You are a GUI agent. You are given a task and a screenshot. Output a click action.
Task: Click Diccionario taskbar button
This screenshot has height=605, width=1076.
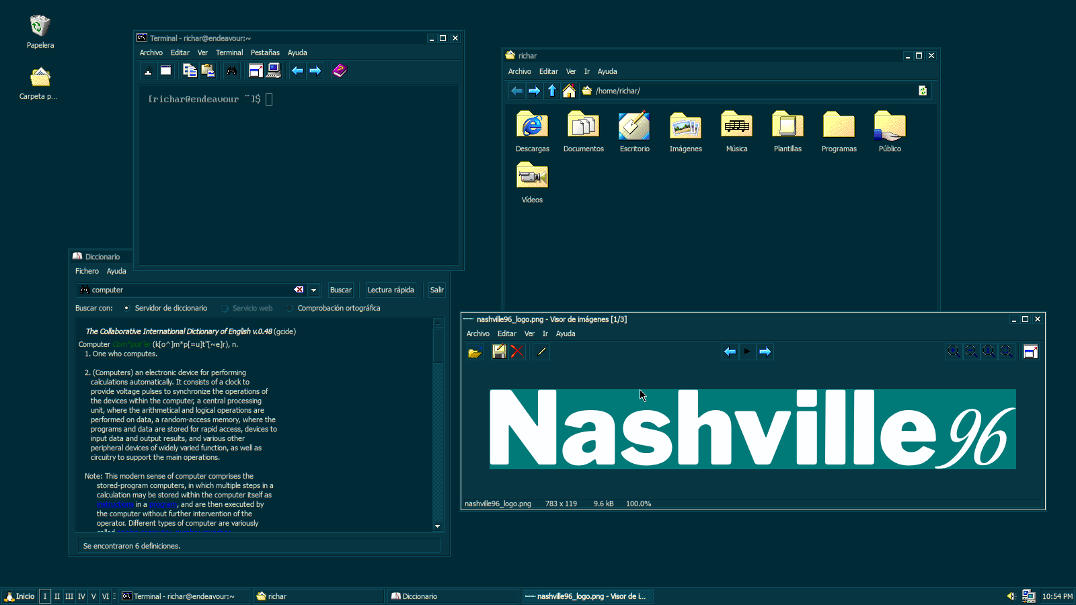pos(453,596)
